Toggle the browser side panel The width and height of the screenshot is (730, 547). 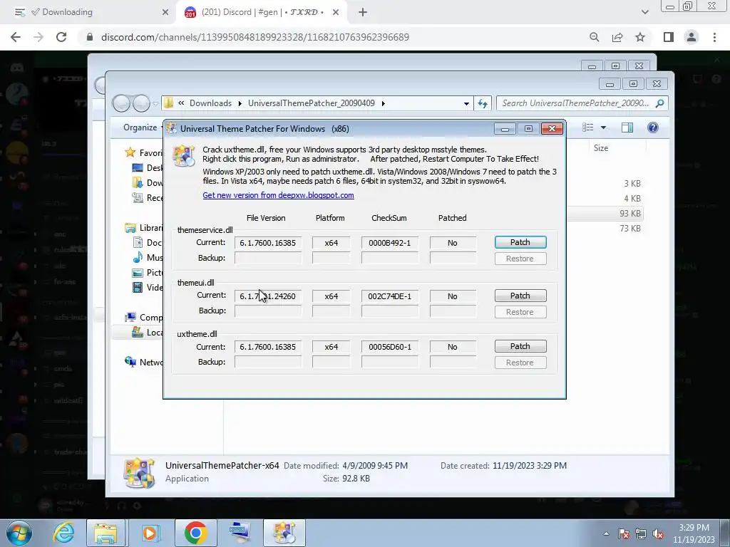tap(669, 37)
